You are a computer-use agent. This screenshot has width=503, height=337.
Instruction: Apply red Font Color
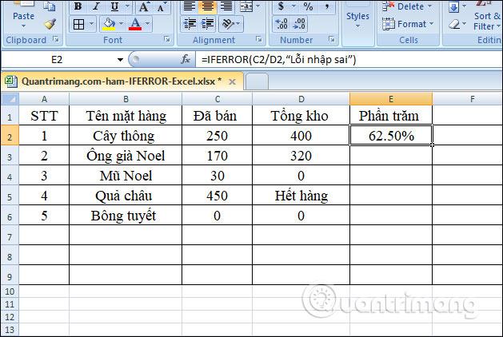pyautogui.click(x=135, y=24)
